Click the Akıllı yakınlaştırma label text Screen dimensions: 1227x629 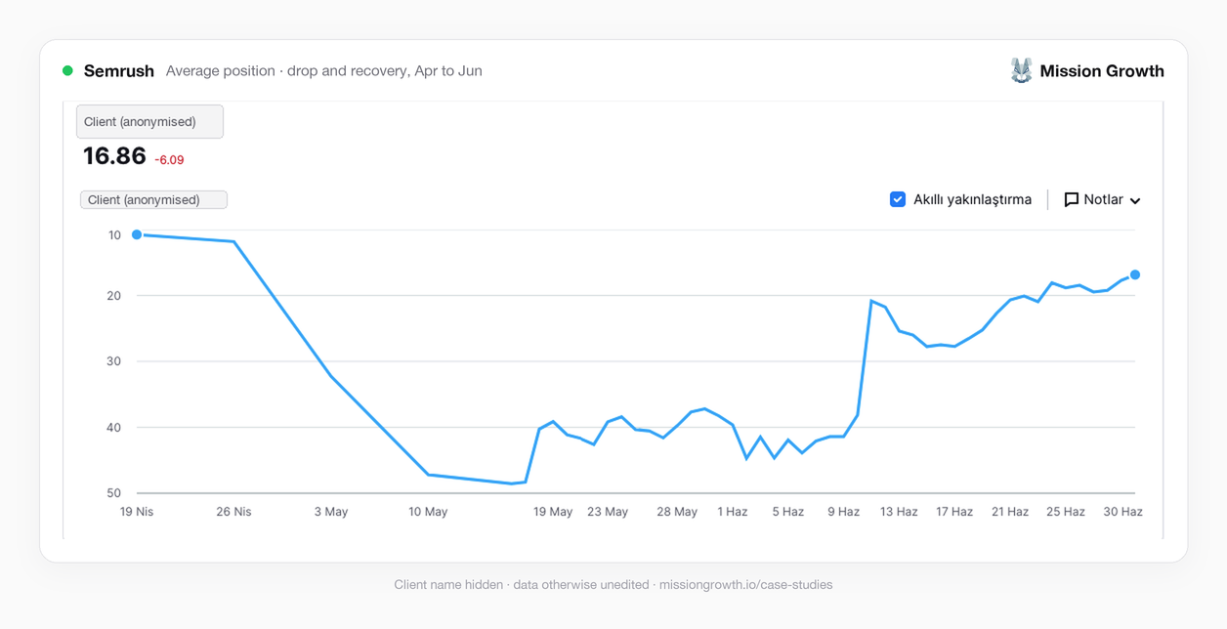pyautogui.click(x=972, y=199)
